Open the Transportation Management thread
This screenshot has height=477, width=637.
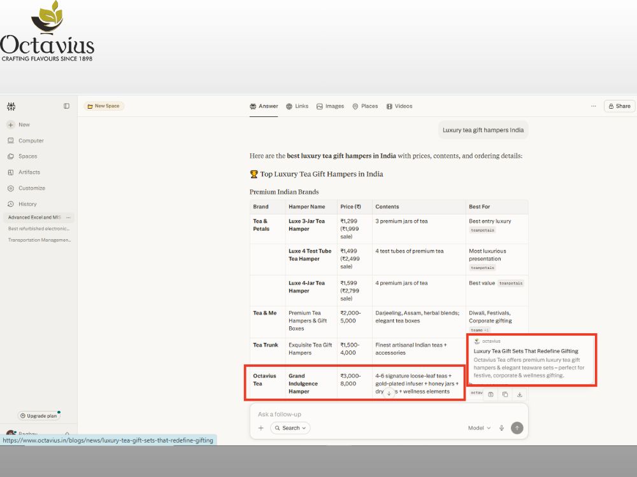[39, 240]
